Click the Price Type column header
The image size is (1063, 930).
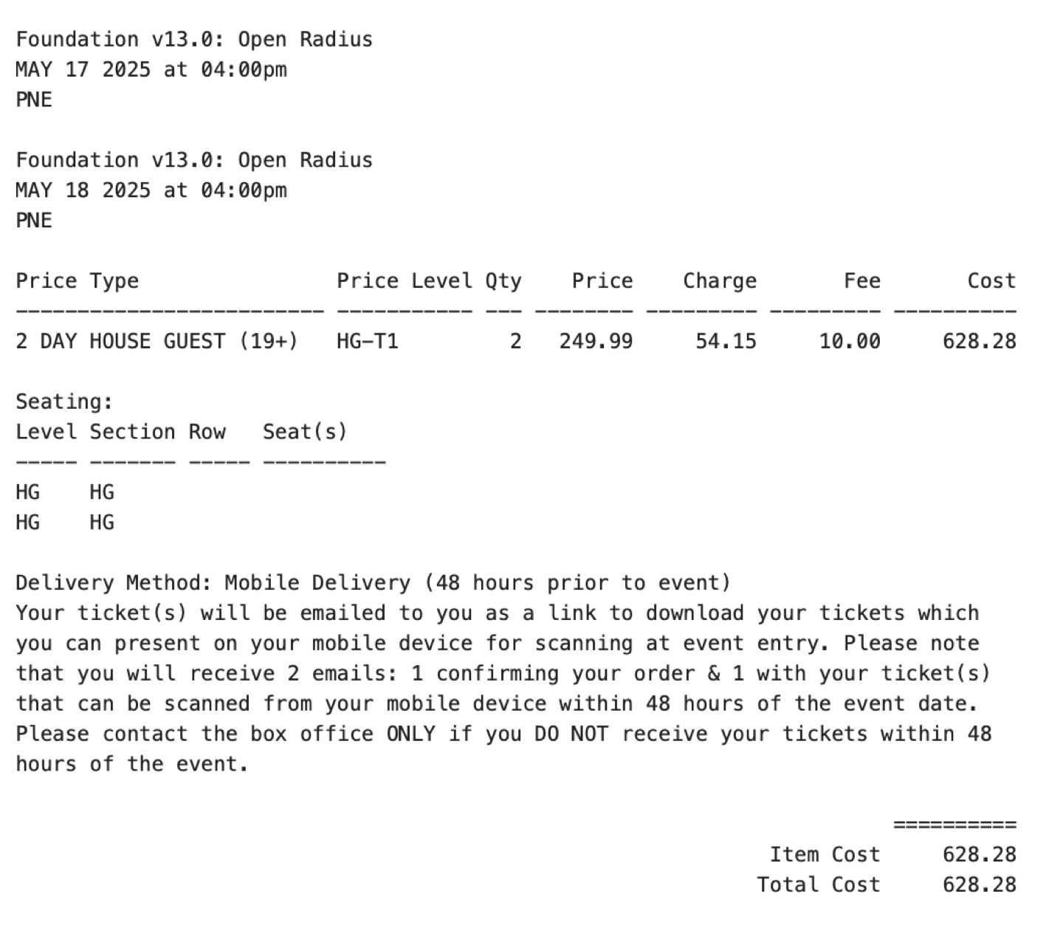pos(78,281)
